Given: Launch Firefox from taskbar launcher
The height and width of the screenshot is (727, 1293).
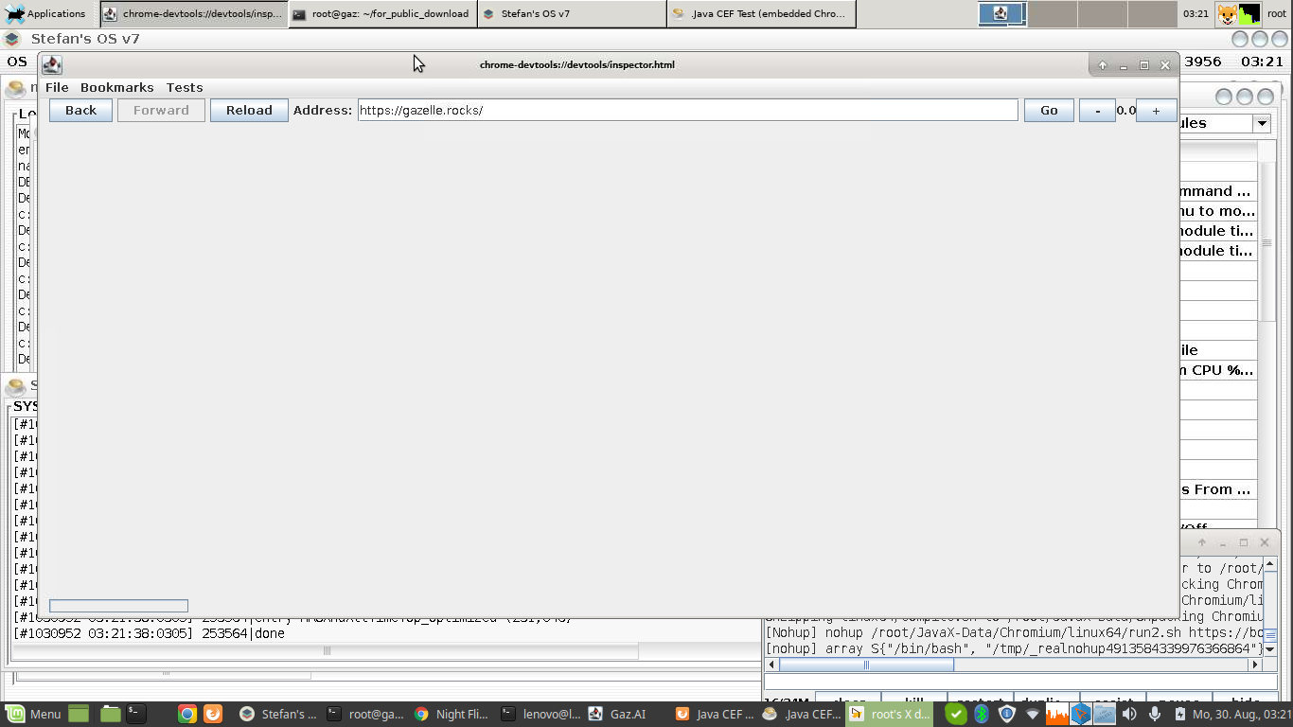Looking at the screenshot, I should (213, 714).
